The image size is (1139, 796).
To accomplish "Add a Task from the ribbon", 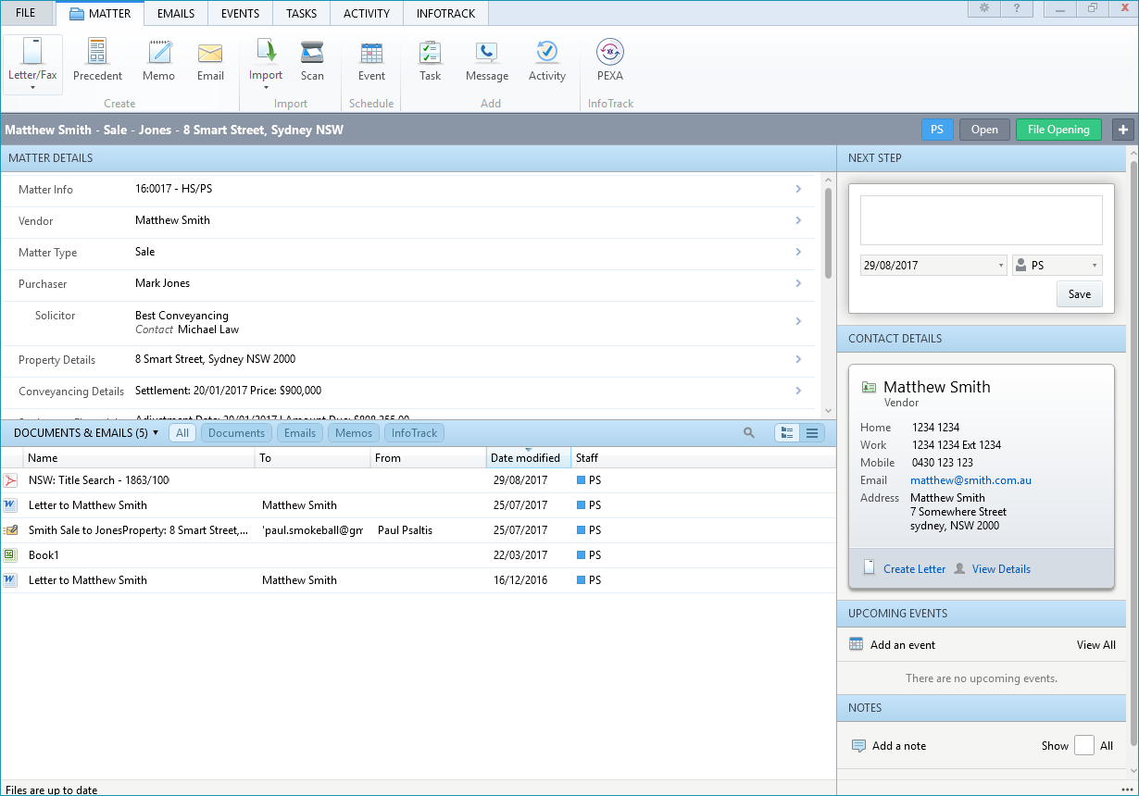I will 431,59.
